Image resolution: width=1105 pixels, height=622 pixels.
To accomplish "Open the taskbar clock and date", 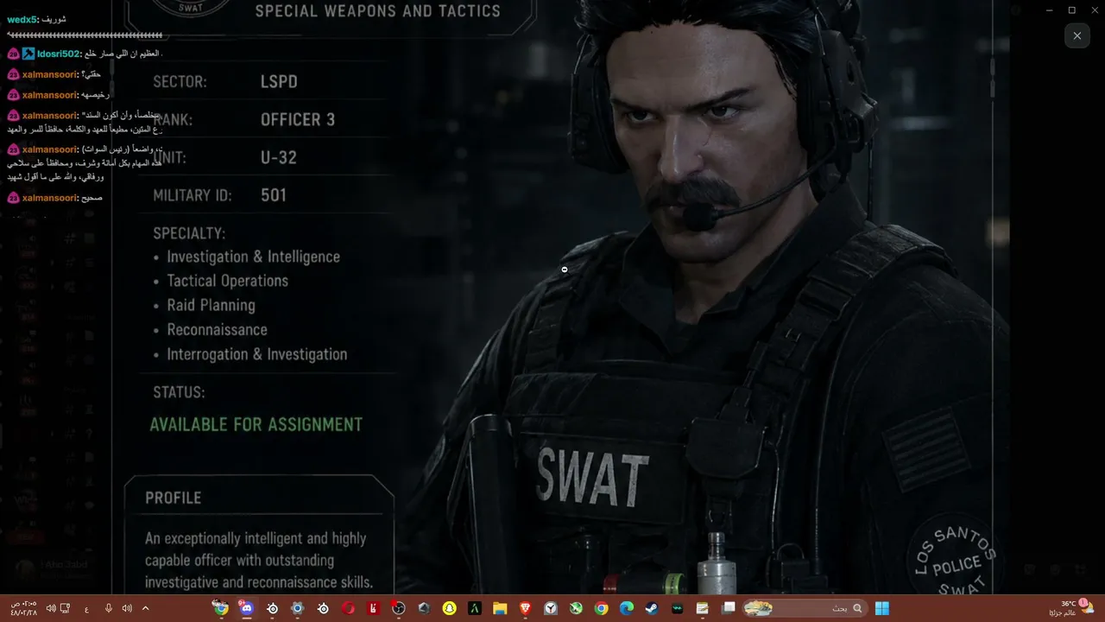I will pos(23,608).
